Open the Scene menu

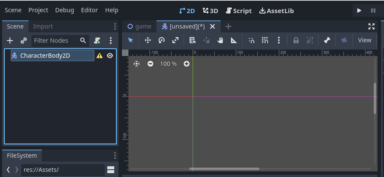tap(13, 10)
